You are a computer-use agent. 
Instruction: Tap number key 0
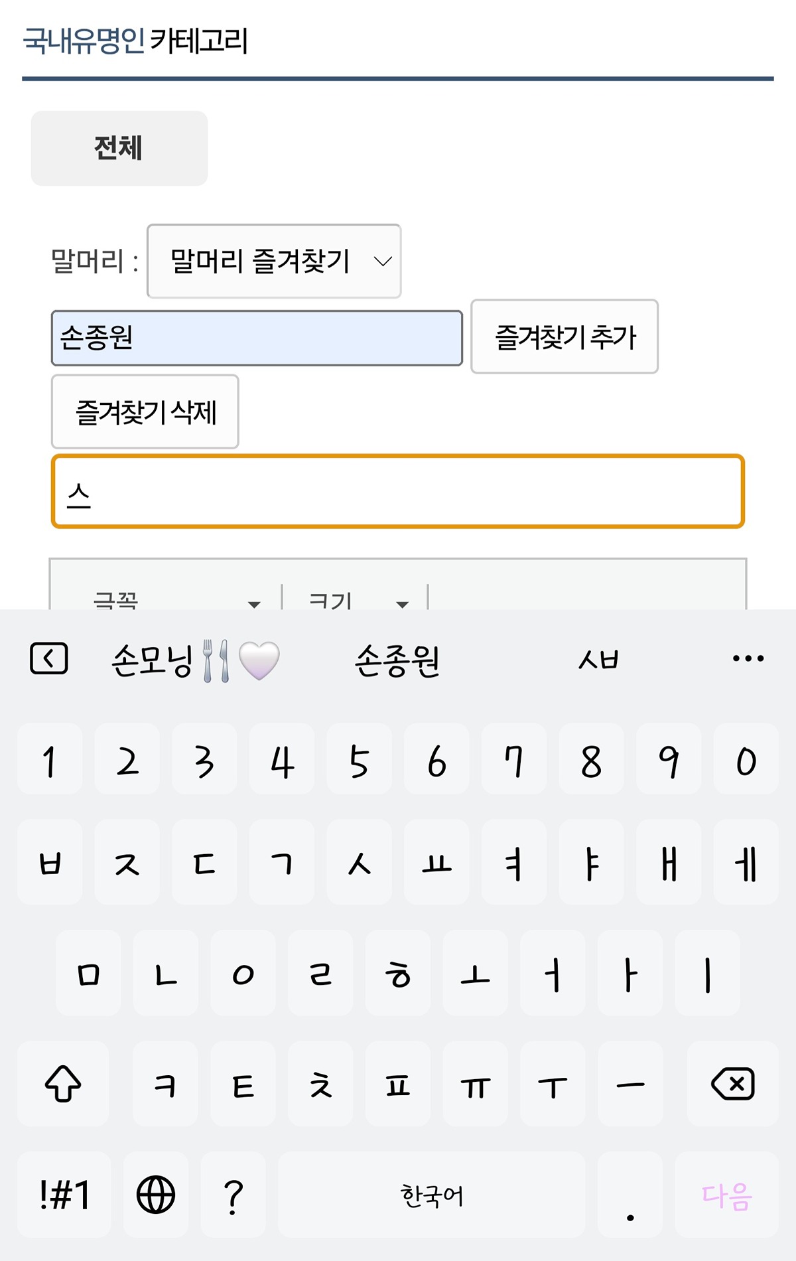(746, 759)
